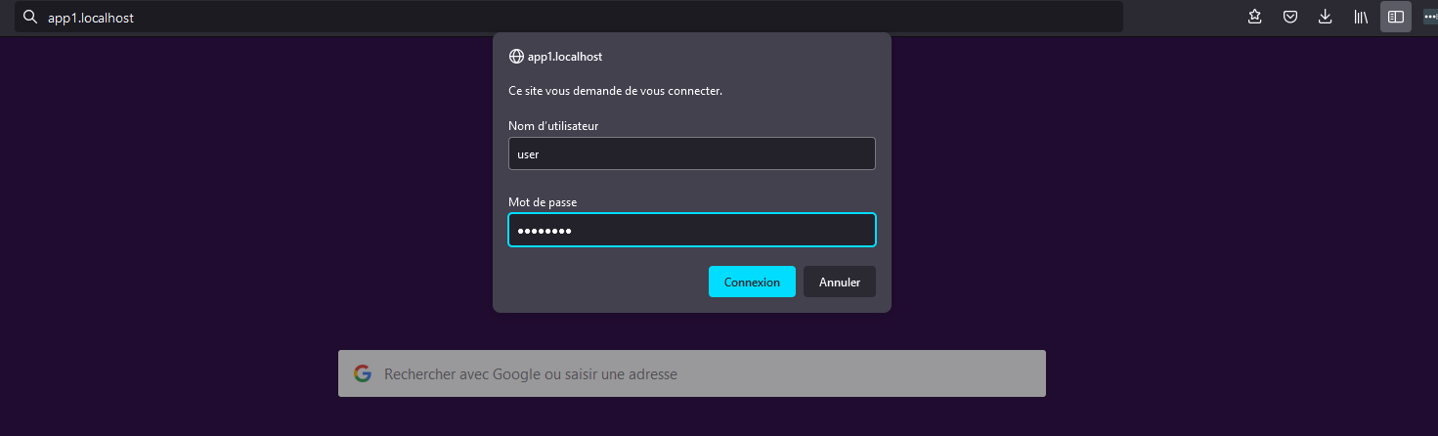Click the Nom d'utilisateur label

coord(553,126)
